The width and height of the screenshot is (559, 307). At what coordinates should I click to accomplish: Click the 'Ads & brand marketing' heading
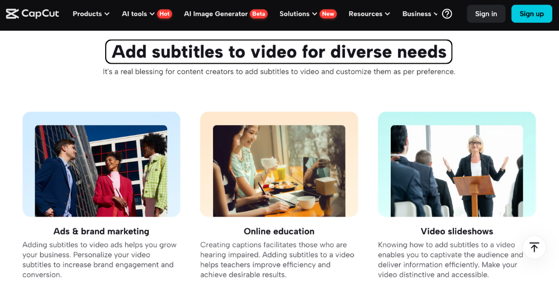coord(101,232)
